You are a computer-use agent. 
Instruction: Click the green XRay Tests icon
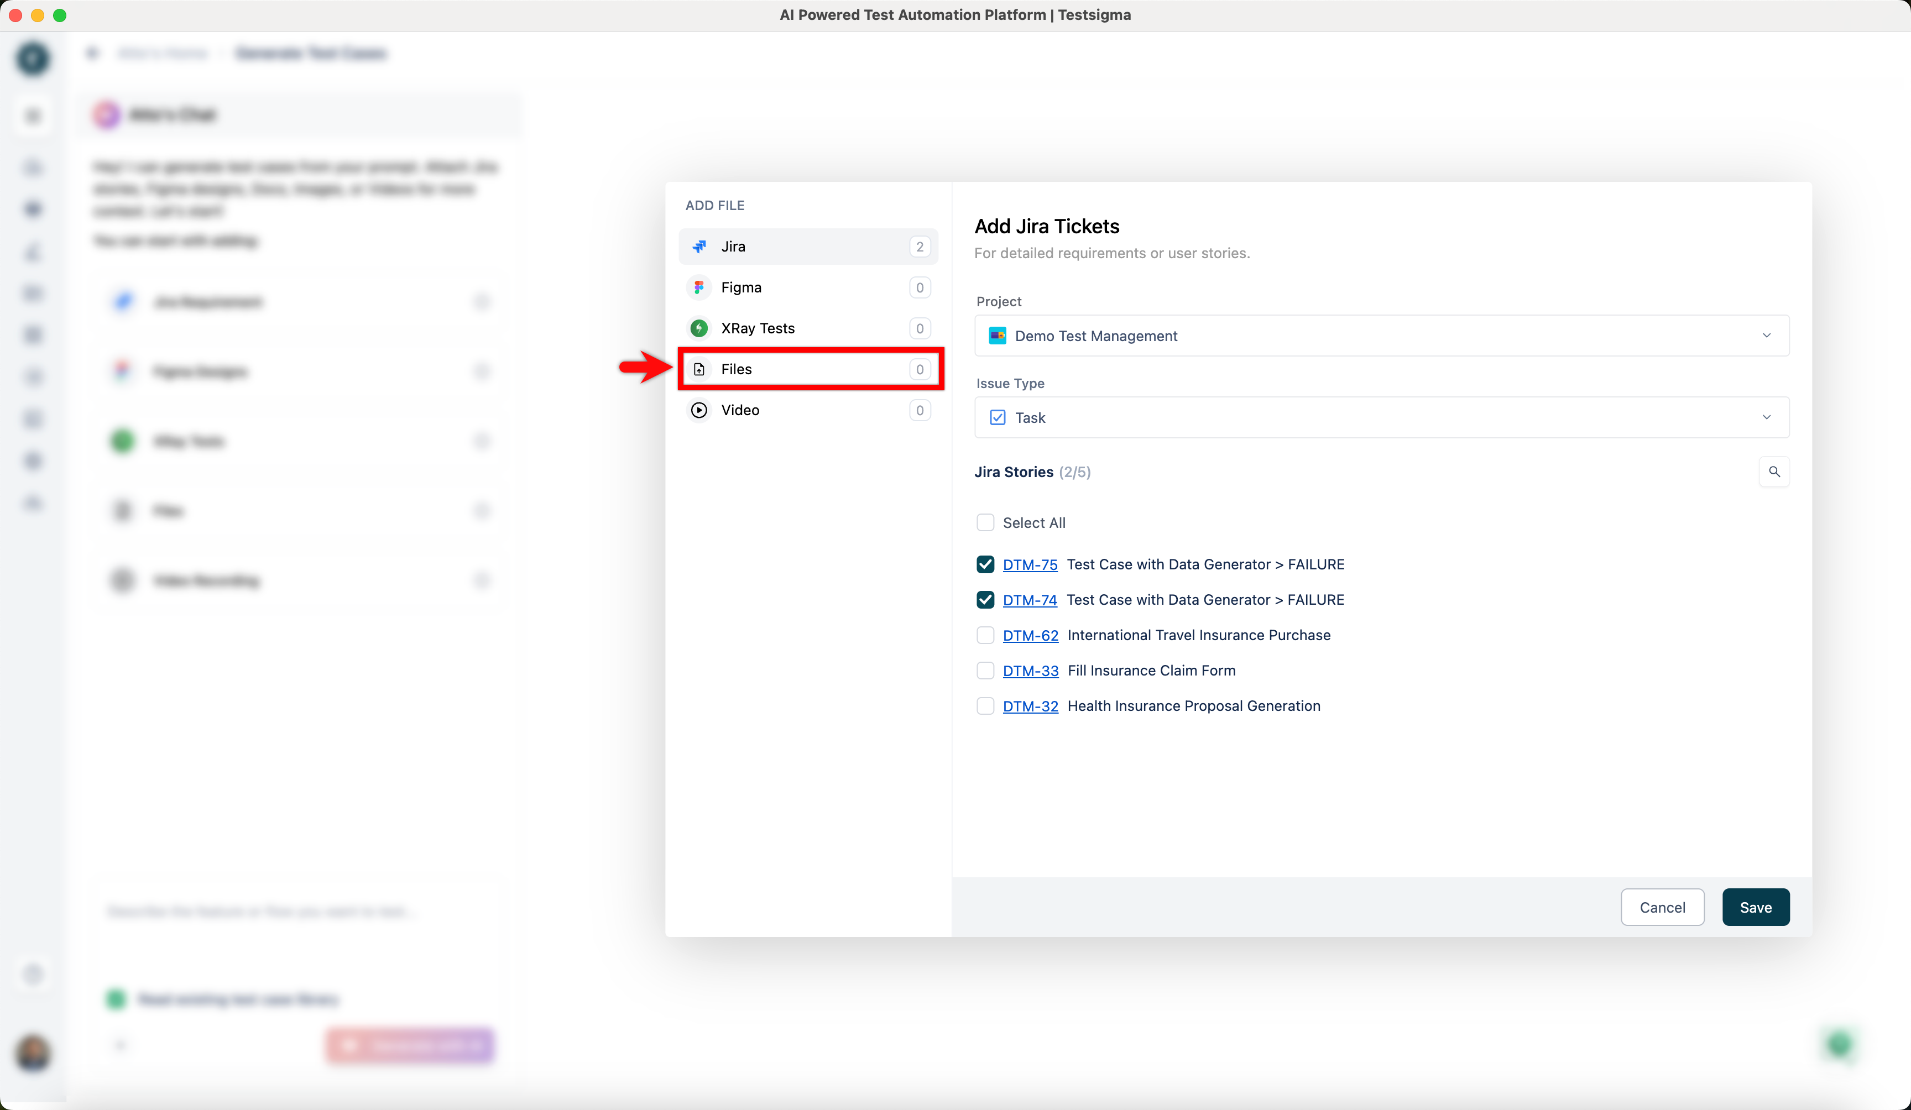pyautogui.click(x=699, y=328)
